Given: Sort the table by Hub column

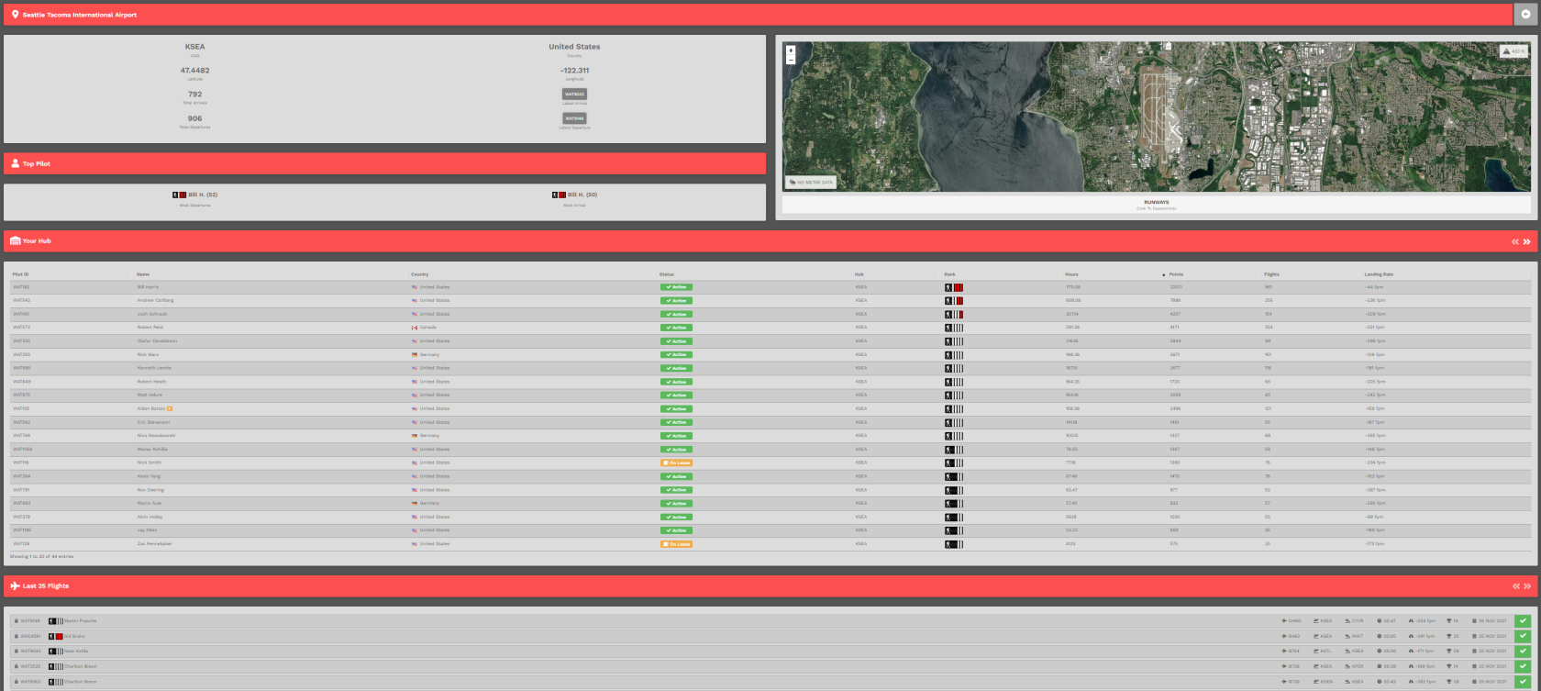Looking at the screenshot, I should (x=859, y=274).
